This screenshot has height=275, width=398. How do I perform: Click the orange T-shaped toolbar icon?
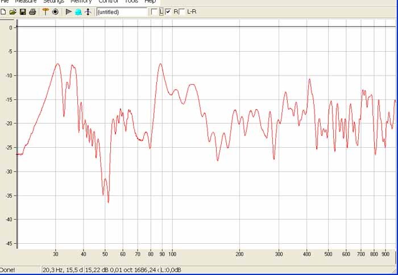[45, 12]
